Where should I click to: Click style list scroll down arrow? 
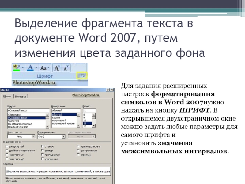[78, 125]
